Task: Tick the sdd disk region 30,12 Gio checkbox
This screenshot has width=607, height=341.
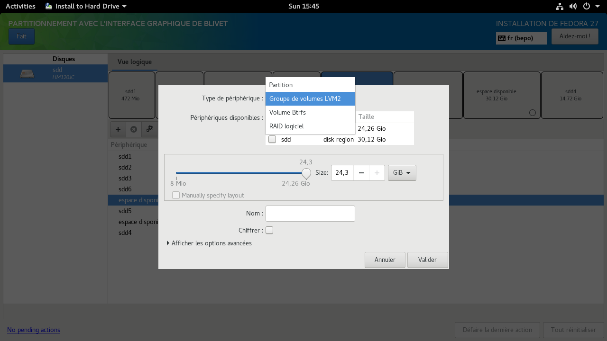Action: [272, 140]
